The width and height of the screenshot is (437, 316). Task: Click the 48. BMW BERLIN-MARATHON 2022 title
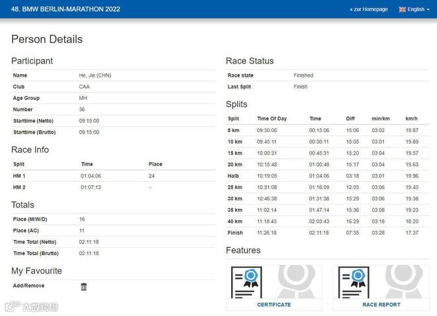click(66, 9)
